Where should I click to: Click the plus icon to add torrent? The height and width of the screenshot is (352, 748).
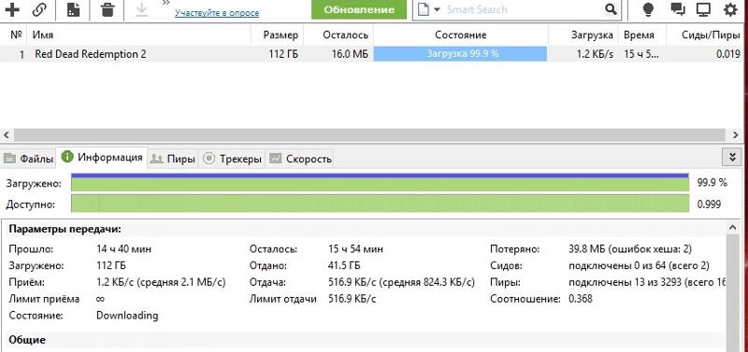pos(12,9)
